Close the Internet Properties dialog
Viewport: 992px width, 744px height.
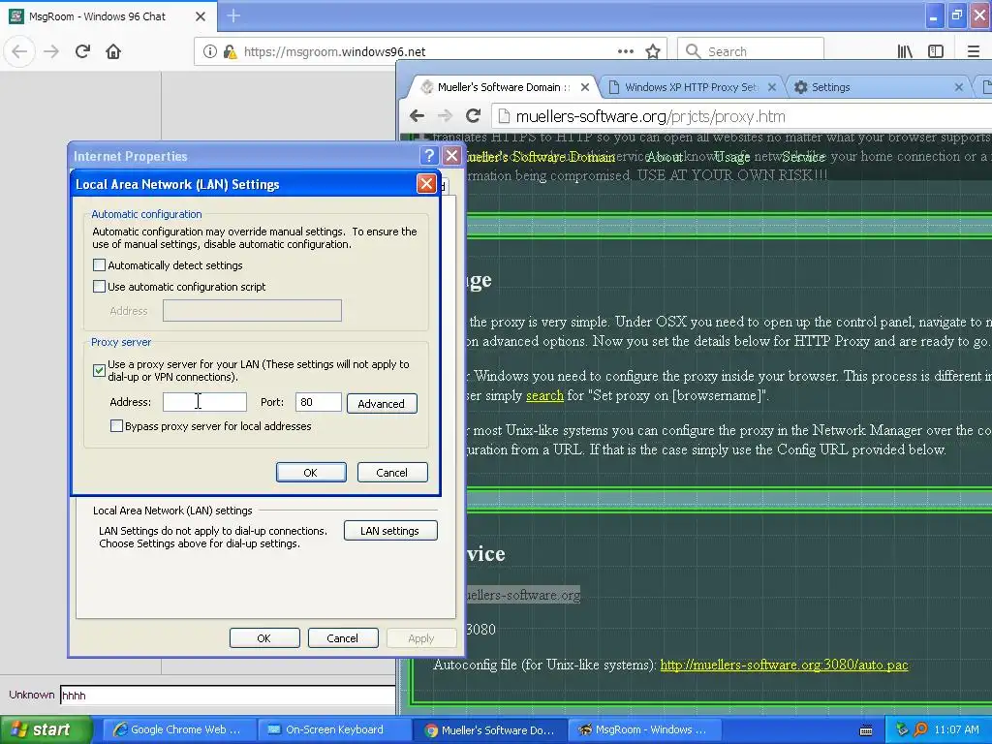451,156
